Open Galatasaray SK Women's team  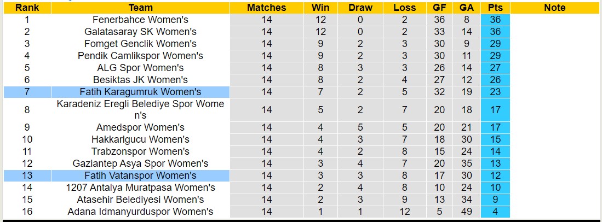[x=140, y=32]
